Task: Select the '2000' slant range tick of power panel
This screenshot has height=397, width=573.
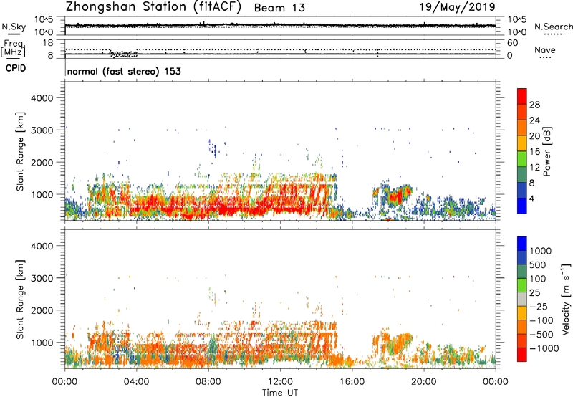Action: click(42, 163)
